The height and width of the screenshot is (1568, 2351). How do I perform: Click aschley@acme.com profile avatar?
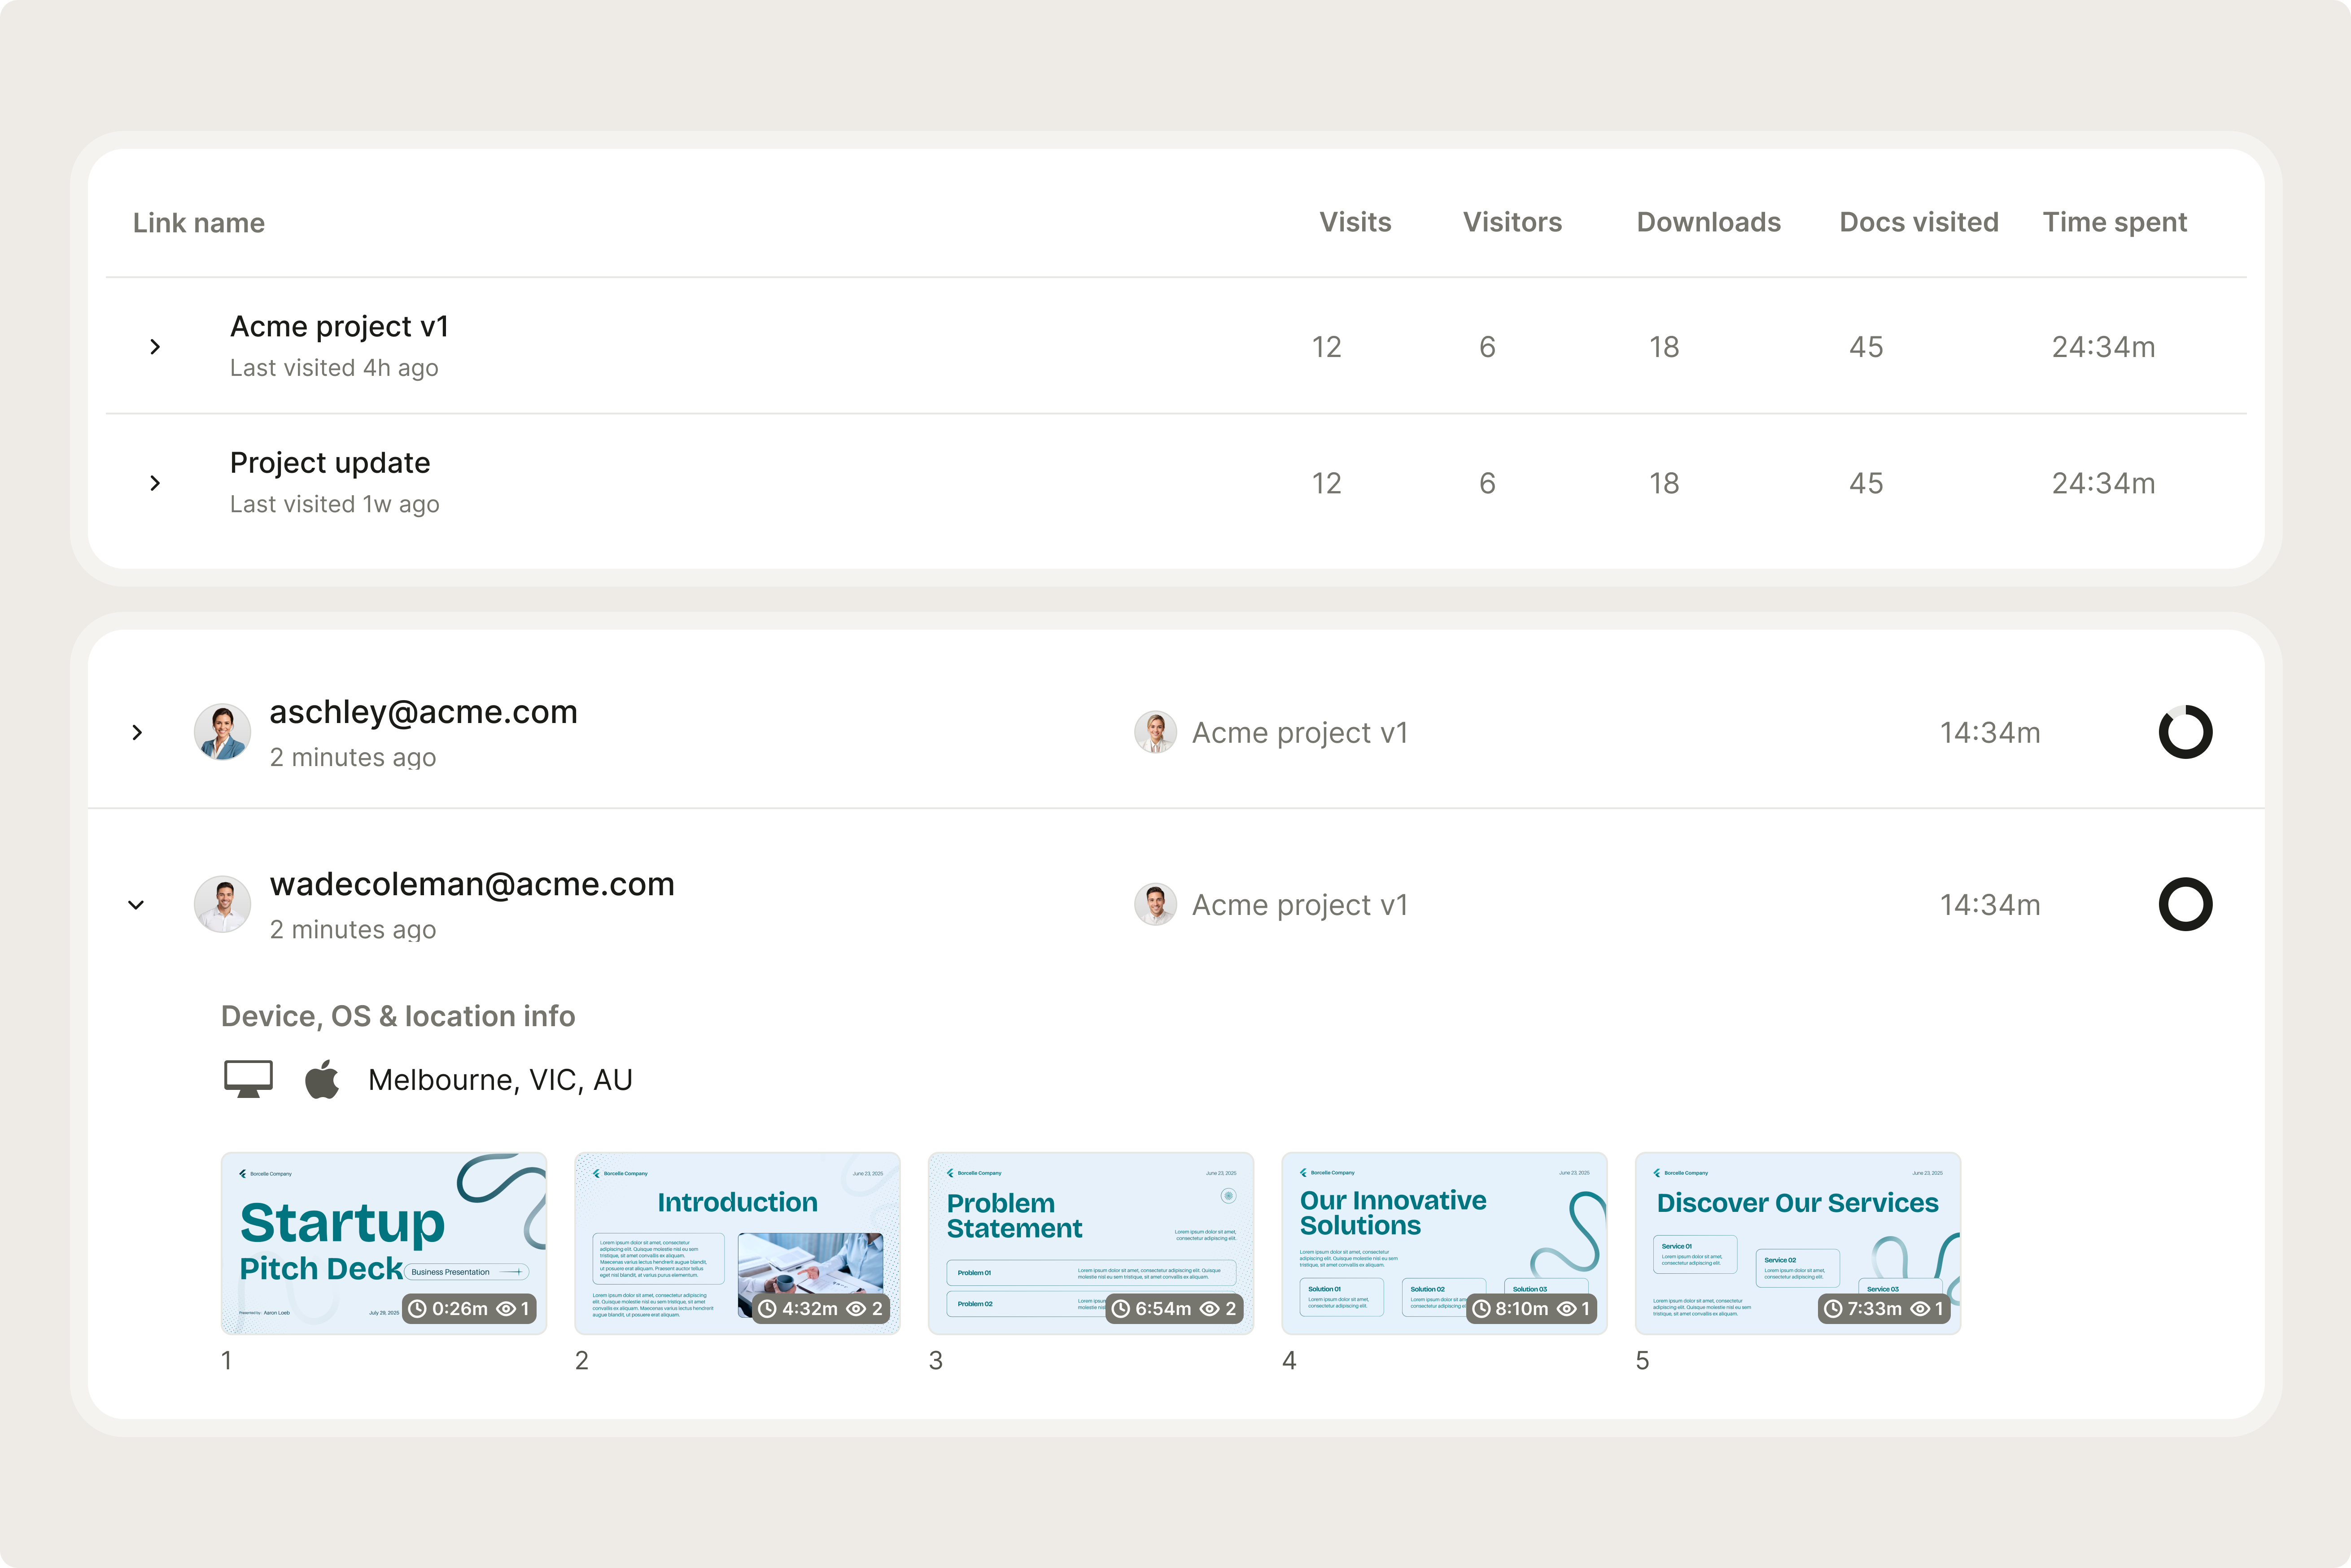[222, 732]
